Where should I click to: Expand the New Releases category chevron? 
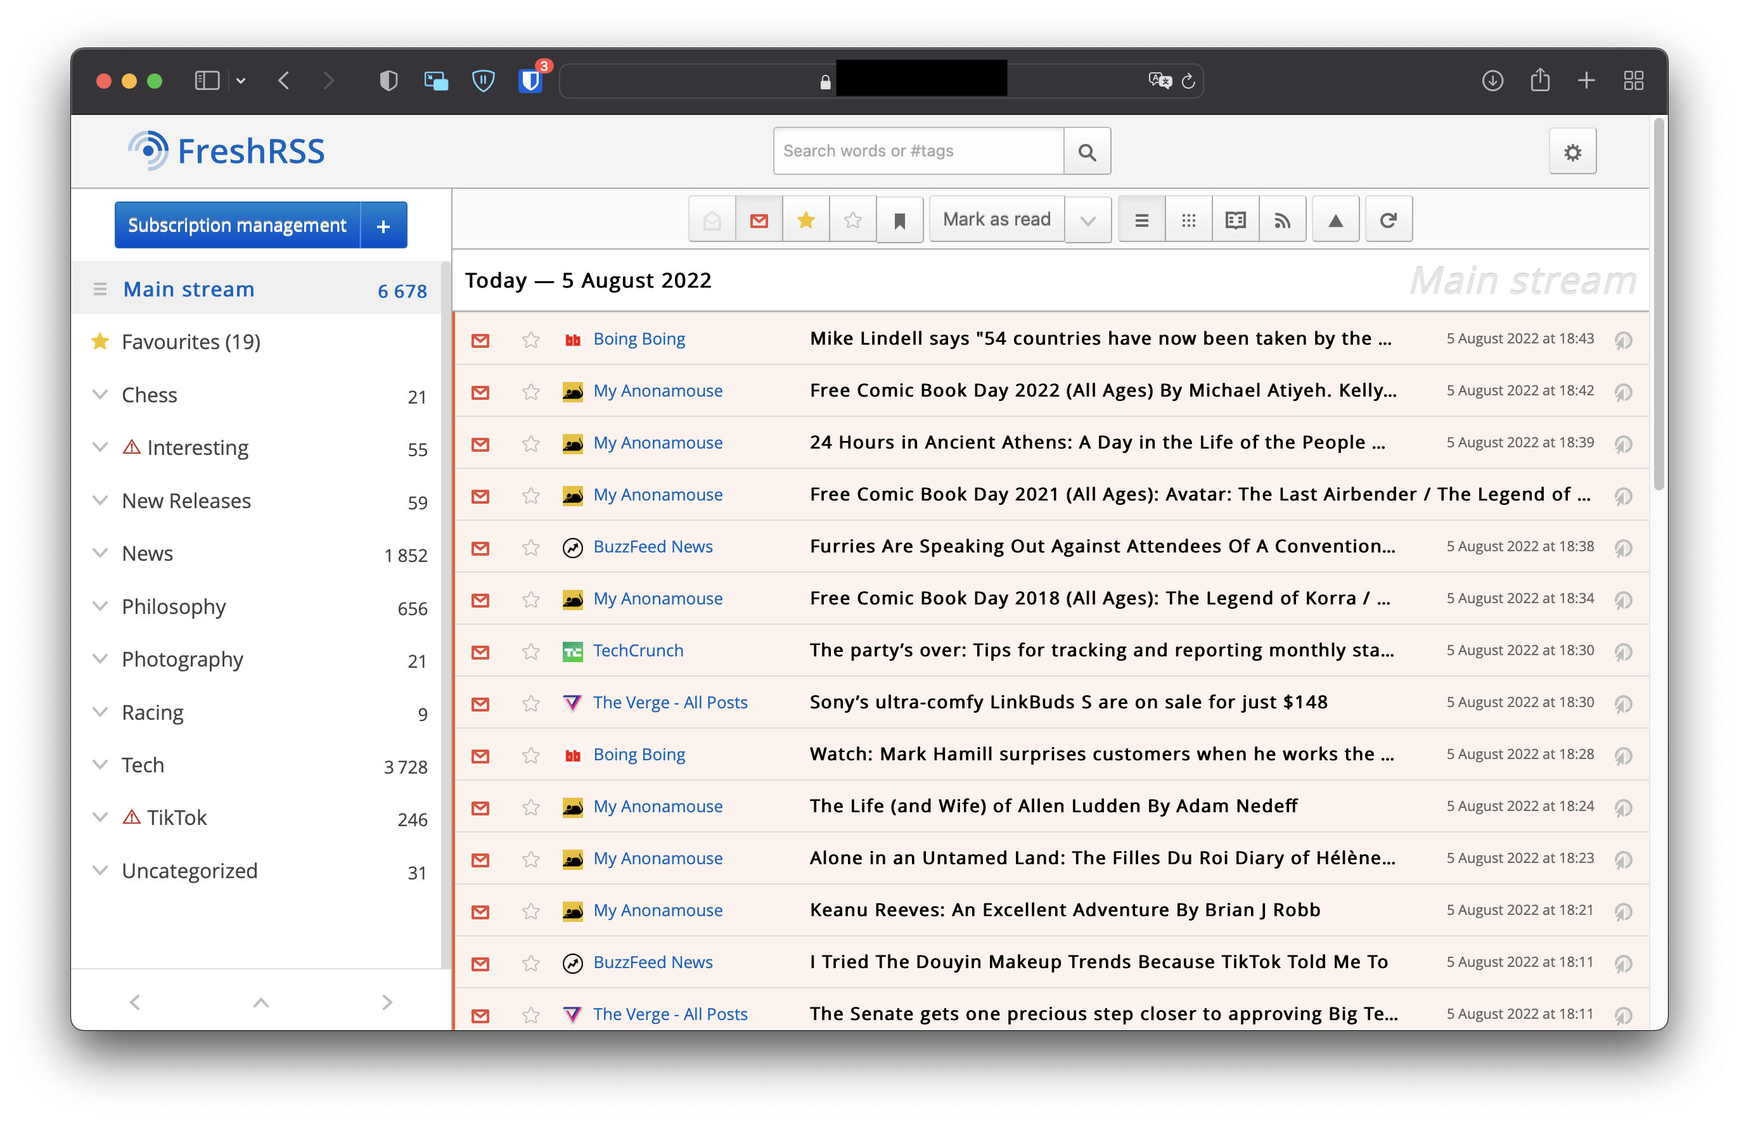100,501
